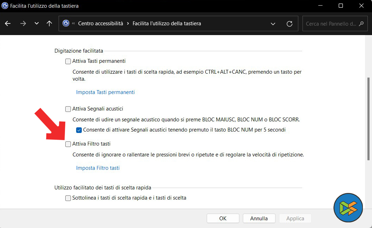
Task: Open Imposta Filtro tasti link
Action: tap(98, 168)
